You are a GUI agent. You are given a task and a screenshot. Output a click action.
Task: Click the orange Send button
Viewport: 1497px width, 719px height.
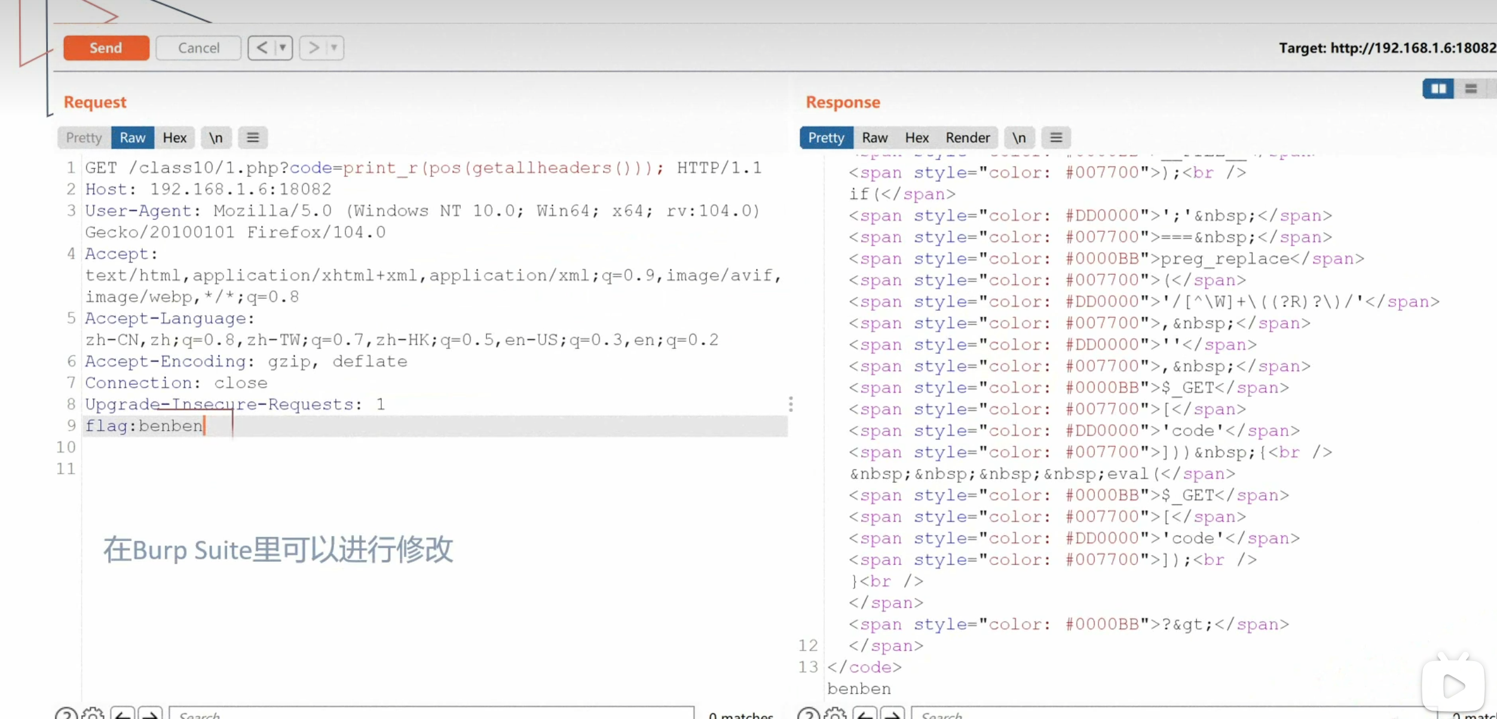pyautogui.click(x=106, y=48)
